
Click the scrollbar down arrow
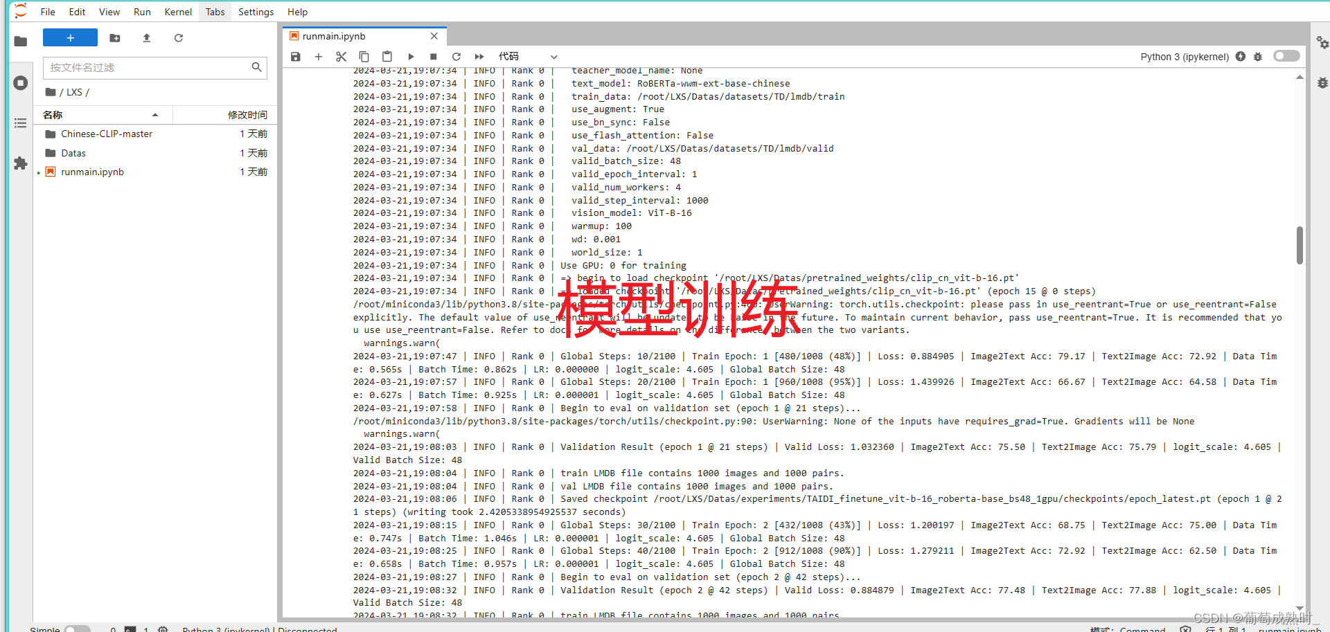pyautogui.click(x=1300, y=608)
